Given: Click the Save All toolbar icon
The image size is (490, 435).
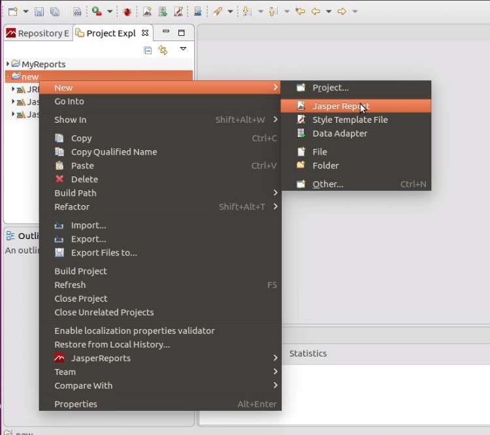Looking at the screenshot, I should click(x=55, y=12).
